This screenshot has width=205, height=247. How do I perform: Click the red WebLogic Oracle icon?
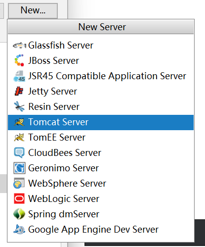[19, 198]
